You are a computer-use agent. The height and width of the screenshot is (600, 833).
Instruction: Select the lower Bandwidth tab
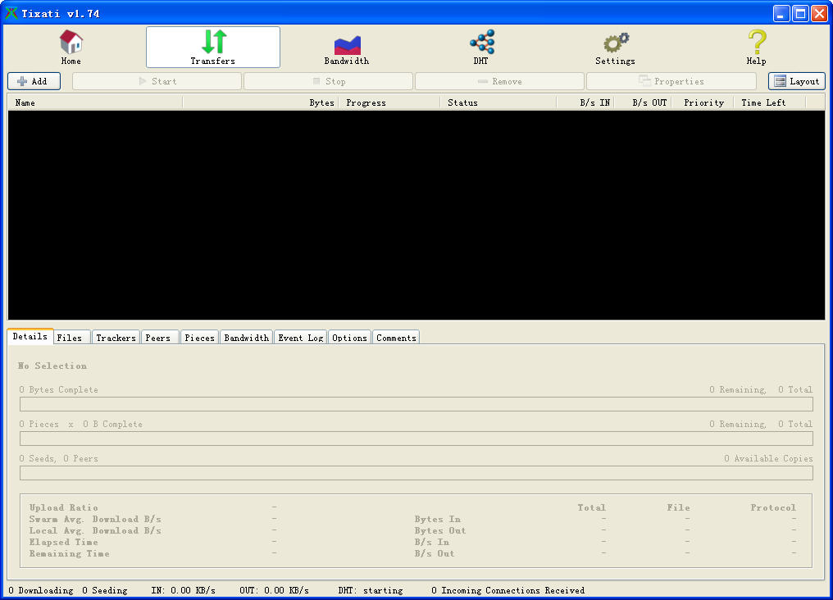pos(246,338)
